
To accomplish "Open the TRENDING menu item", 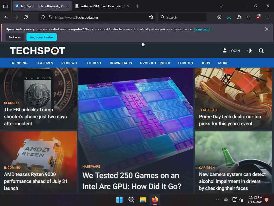I will click(19, 63).
